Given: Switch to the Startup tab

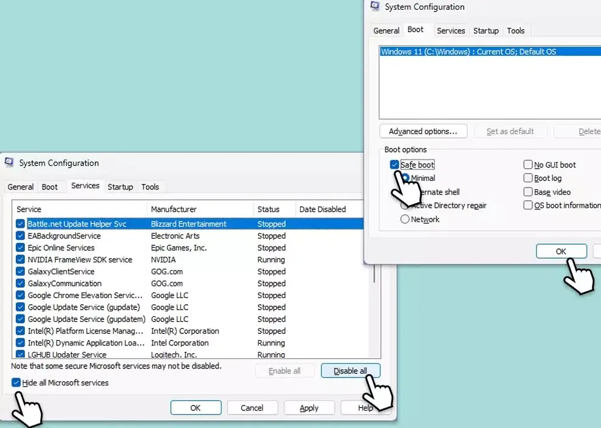Looking at the screenshot, I should coord(486,30).
